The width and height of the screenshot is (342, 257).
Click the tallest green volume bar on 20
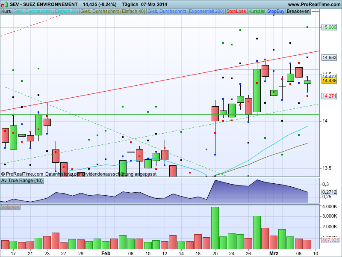click(x=215, y=228)
